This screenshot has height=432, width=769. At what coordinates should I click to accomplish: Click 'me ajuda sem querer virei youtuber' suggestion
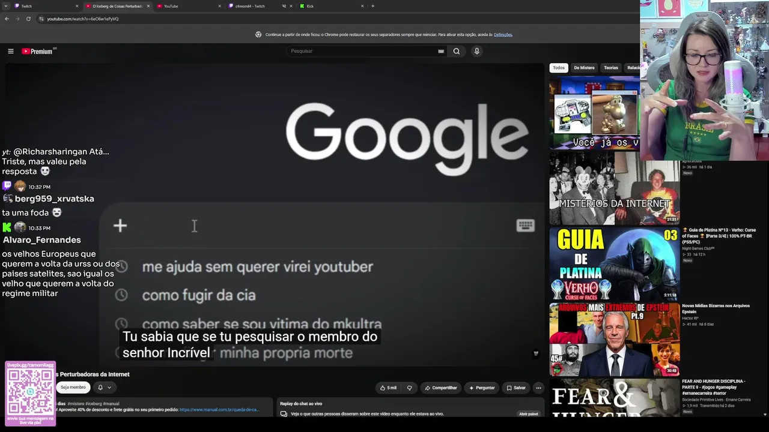[x=258, y=267]
